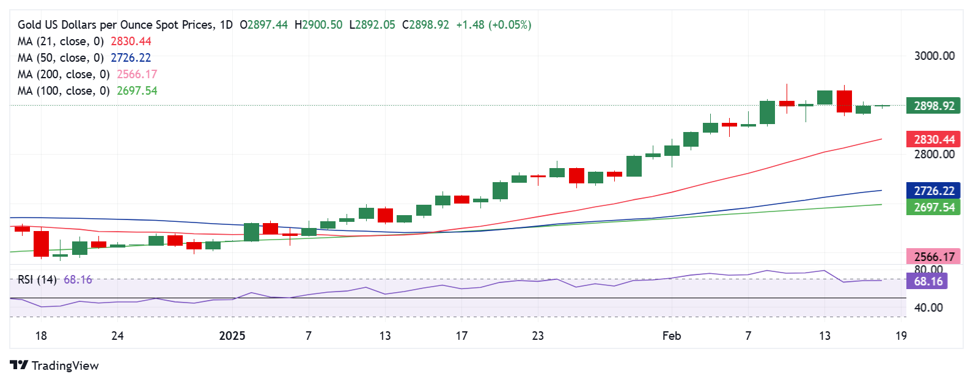Click the +1.48 (+0.05%) change value
The height and width of the screenshot is (382, 973).
pyautogui.click(x=493, y=25)
